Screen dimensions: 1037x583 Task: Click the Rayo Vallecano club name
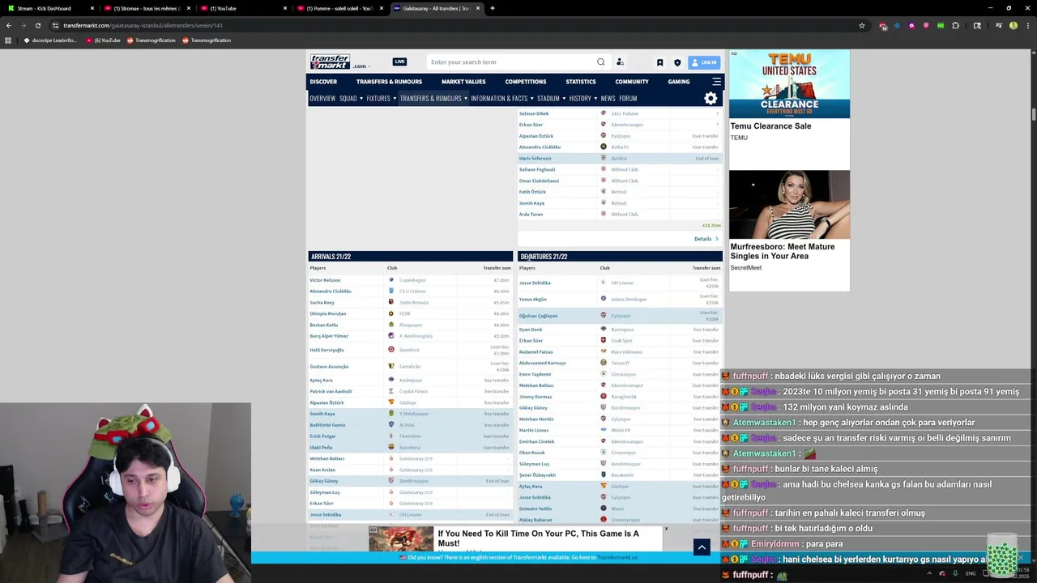[x=626, y=352]
